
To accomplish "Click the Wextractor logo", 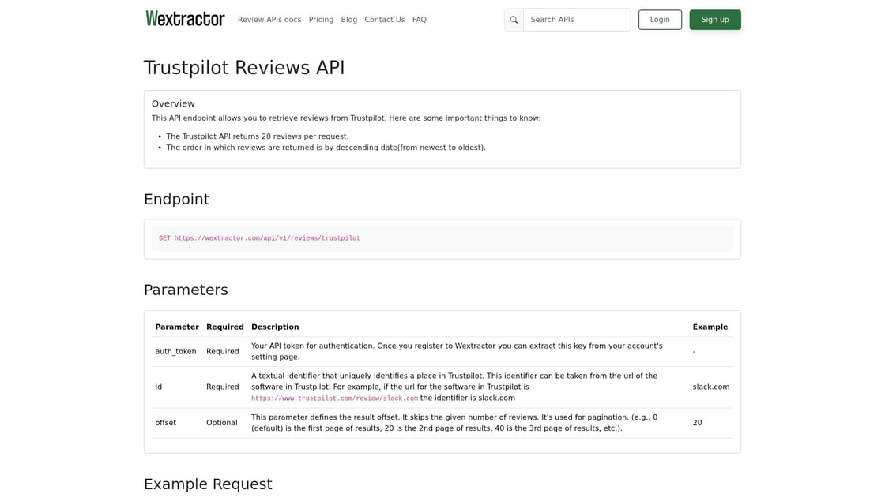I will (185, 19).
